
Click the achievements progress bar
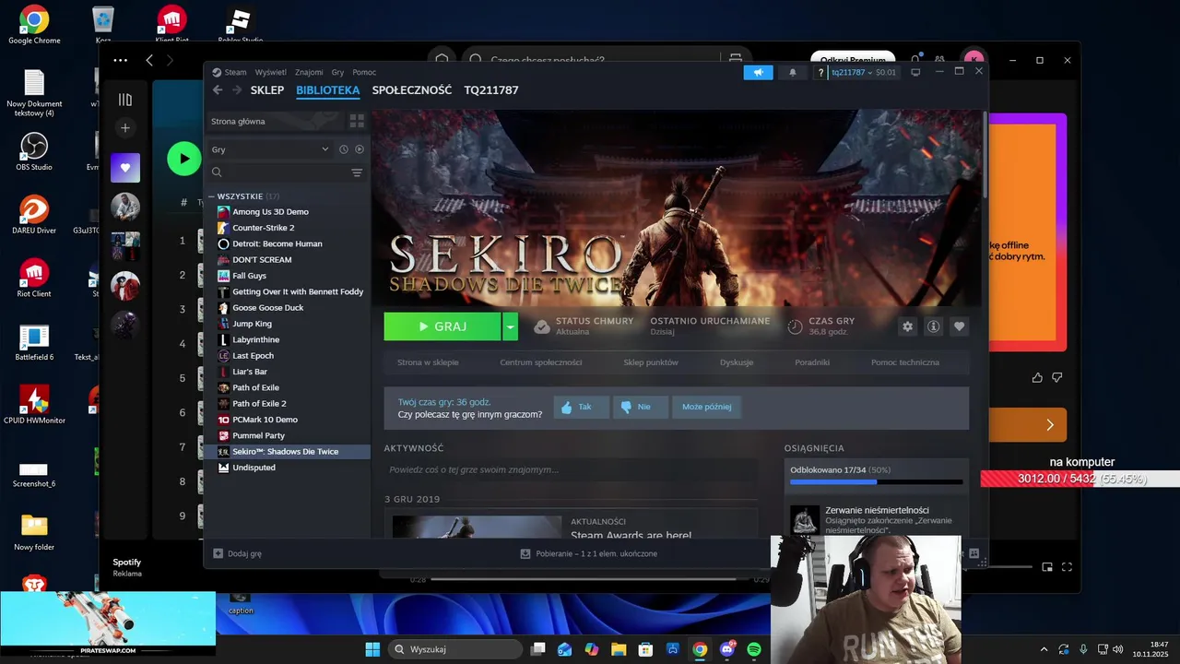876,481
